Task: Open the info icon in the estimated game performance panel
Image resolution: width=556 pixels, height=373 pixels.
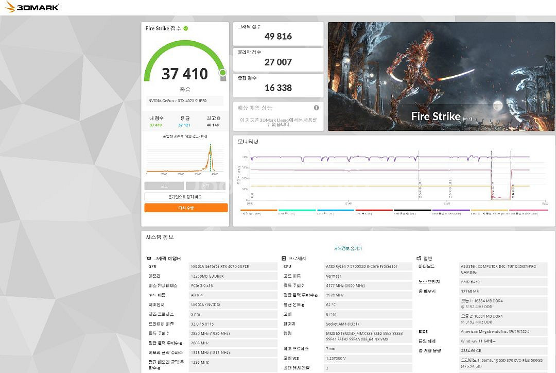Action: [316, 108]
